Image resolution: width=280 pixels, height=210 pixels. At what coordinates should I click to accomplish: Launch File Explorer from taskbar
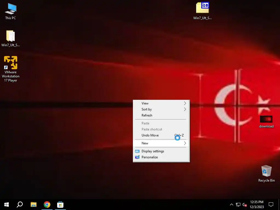coord(33,205)
